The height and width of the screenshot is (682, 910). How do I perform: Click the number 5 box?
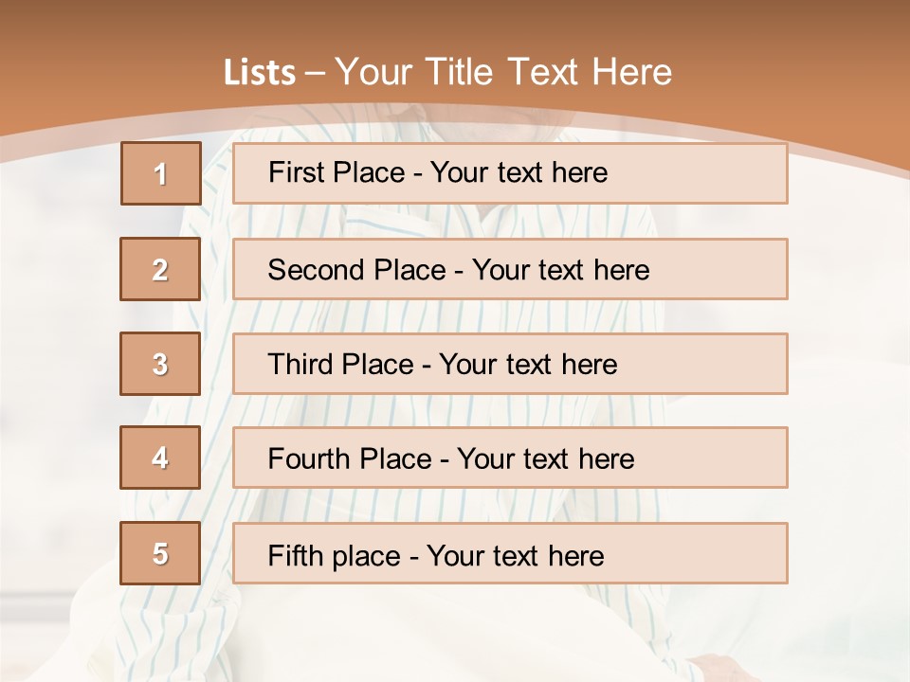tap(160, 553)
